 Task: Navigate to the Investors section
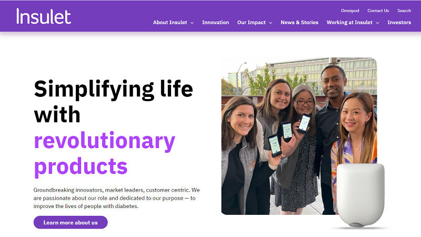pyautogui.click(x=399, y=23)
